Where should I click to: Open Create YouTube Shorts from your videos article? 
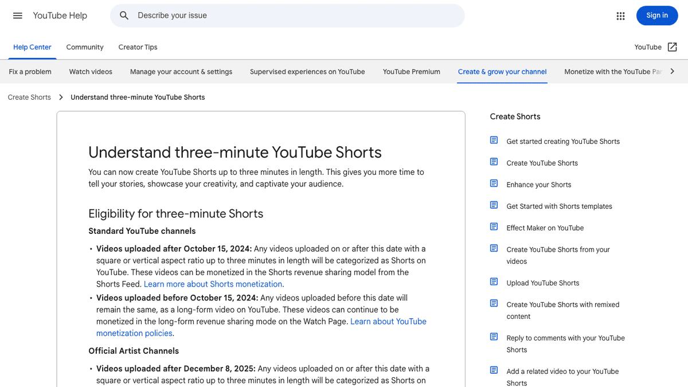[558, 255]
